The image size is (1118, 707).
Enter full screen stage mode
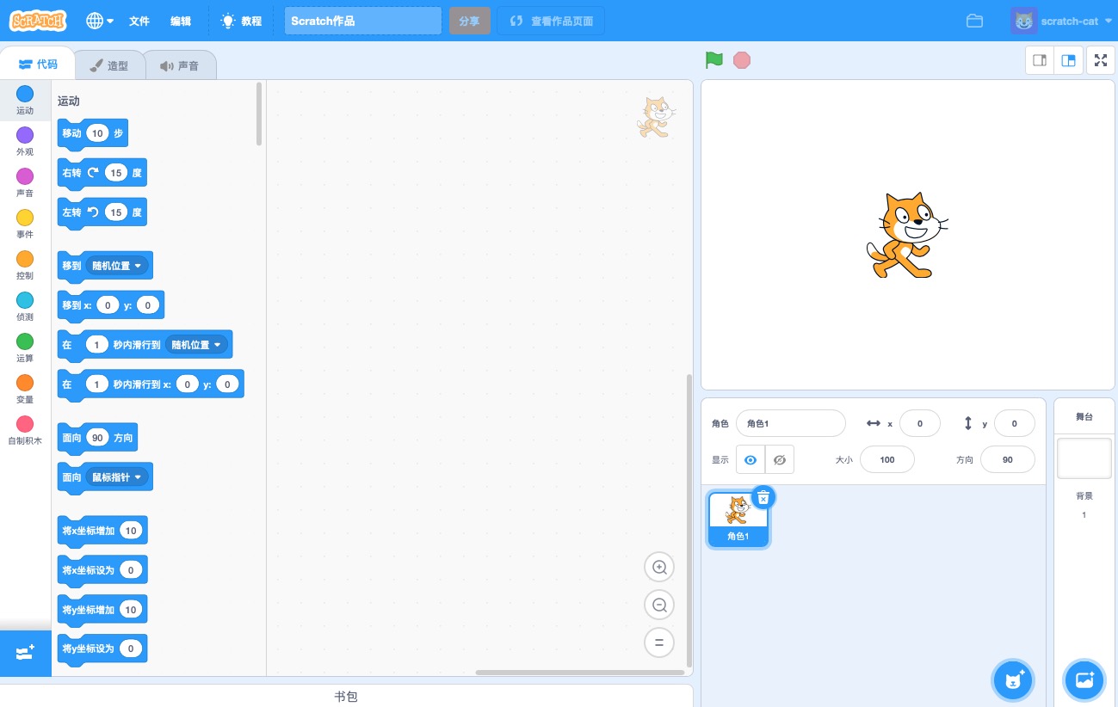(x=1100, y=60)
